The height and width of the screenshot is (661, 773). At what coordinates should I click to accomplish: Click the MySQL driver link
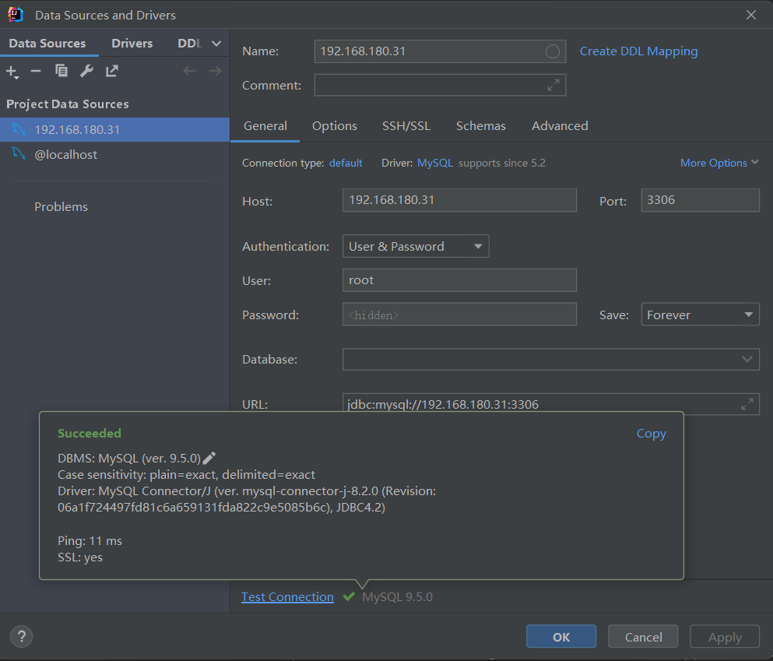pos(435,163)
